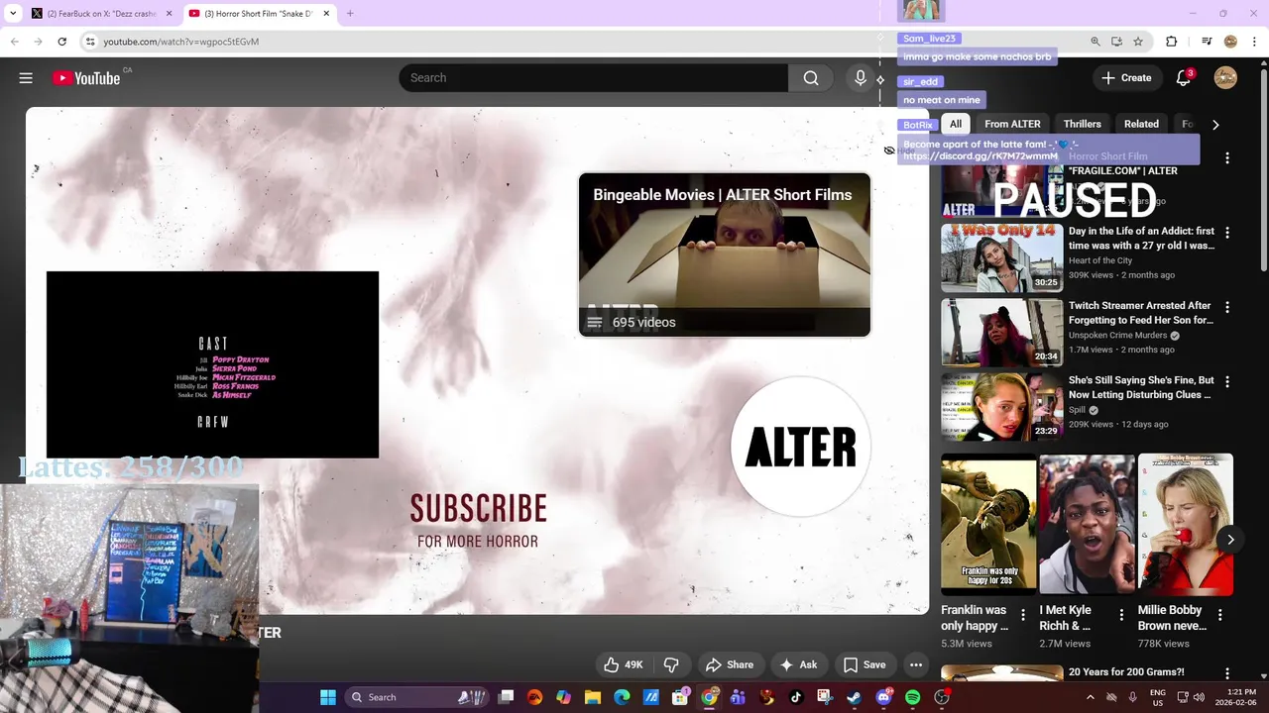The height and width of the screenshot is (713, 1269).
Task: Dislike the video
Action: click(x=671, y=664)
